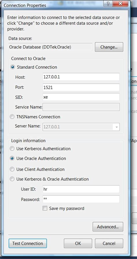Viewport: 137px width, 259px height.
Task: Click the Port field showing 1521
Action: point(81,87)
